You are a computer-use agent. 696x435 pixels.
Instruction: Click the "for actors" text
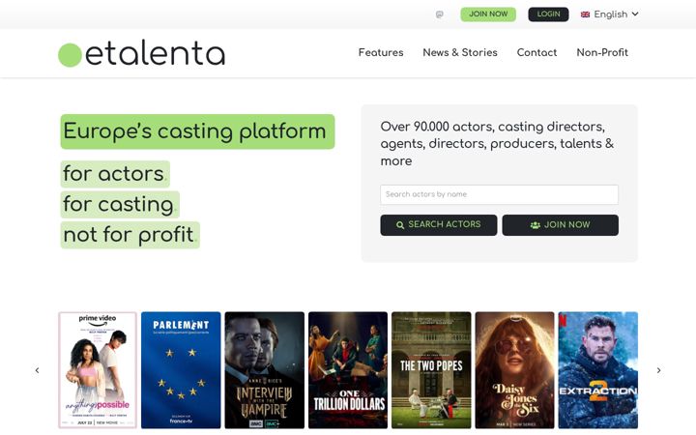coord(115,174)
